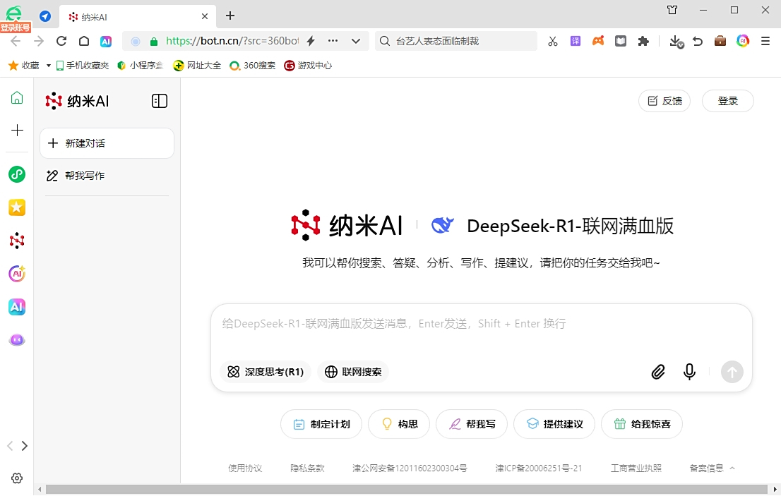The image size is (781, 496).
Task: Click the microphone icon in the chat box
Action: 689,372
